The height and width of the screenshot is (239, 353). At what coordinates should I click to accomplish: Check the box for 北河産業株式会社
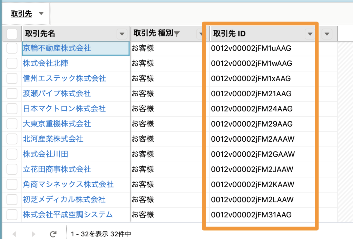click(12, 139)
